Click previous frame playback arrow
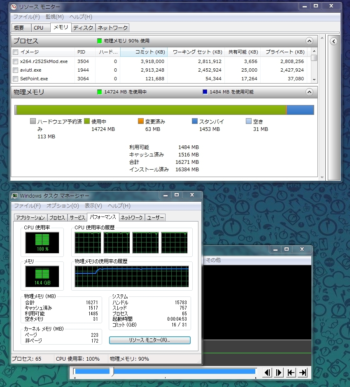Image resolution: width=350 pixels, height=387 pixels. click(267, 373)
